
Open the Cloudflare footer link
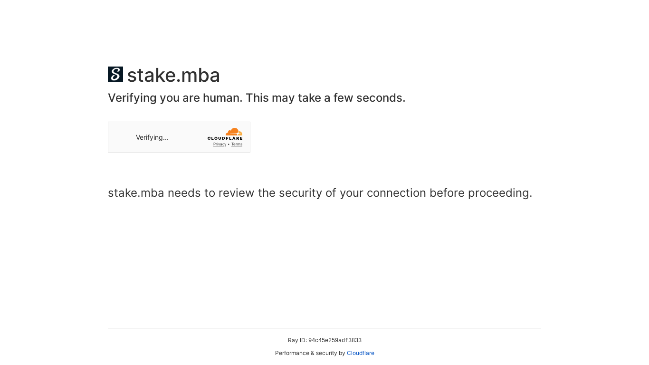point(361,353)
